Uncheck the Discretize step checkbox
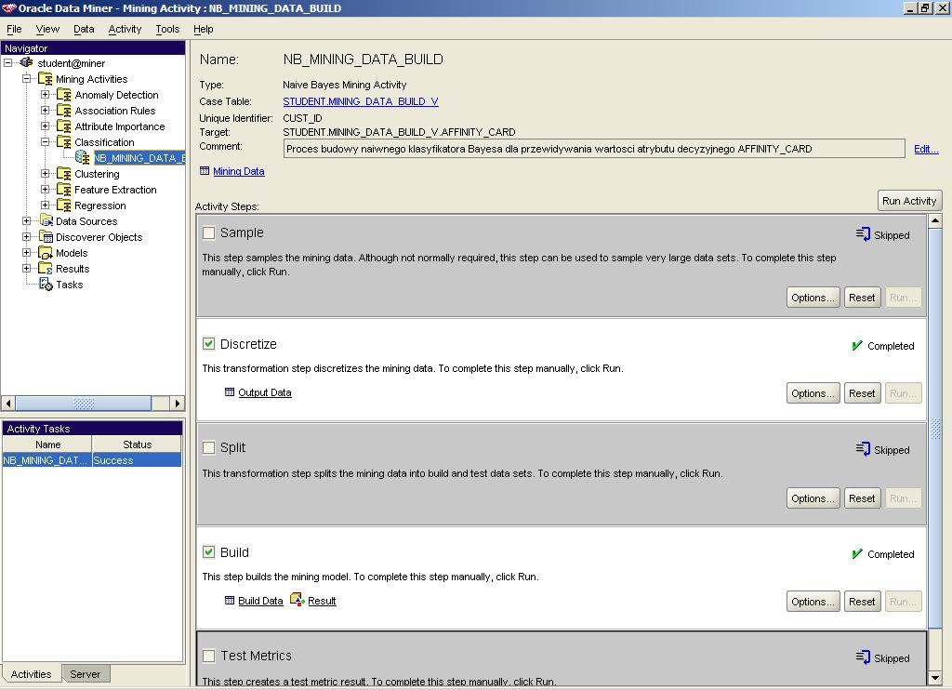Image resolution: width=952 pixels, height=690 pixels. 209,344
